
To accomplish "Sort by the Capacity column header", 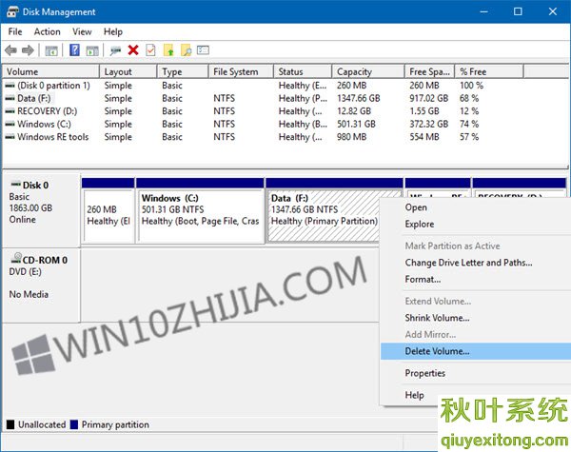I will [368, 71].
